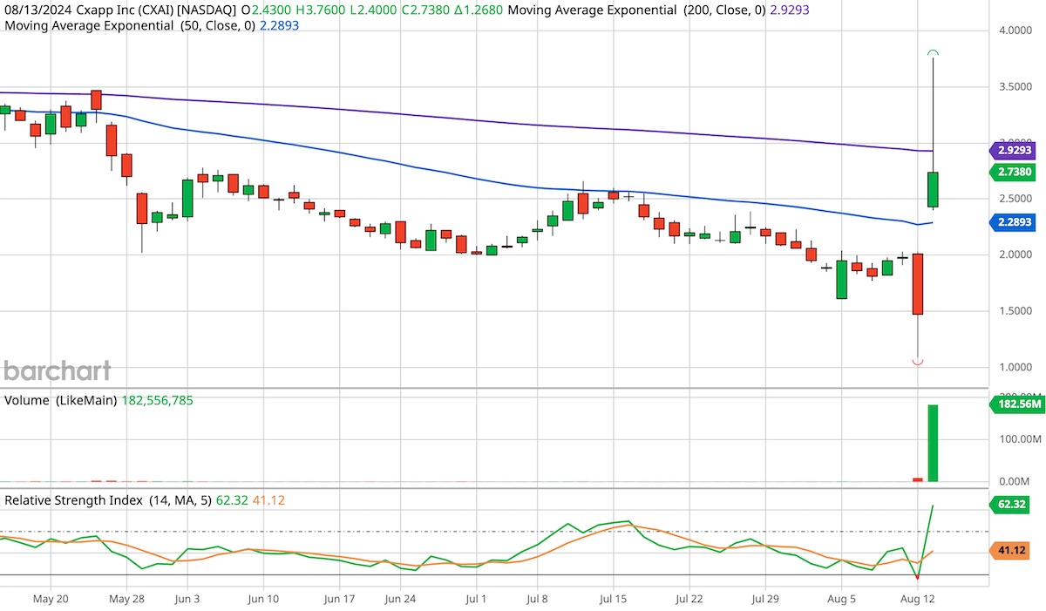Screen dimensions: 1046x611
Task: Select the Aug 12 date axis label
Action: [x=919, y=600]
